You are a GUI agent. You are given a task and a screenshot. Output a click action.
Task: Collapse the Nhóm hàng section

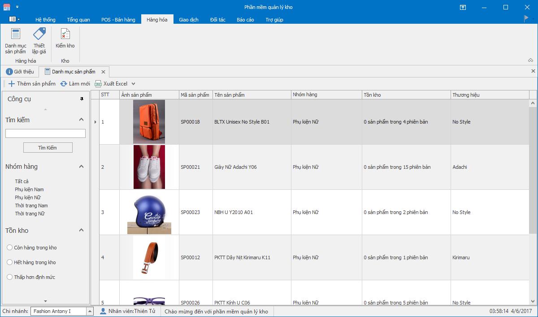(x=82, y=167)
